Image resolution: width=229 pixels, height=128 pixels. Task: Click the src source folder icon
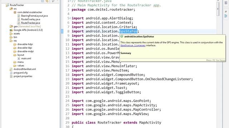(11, 9)
